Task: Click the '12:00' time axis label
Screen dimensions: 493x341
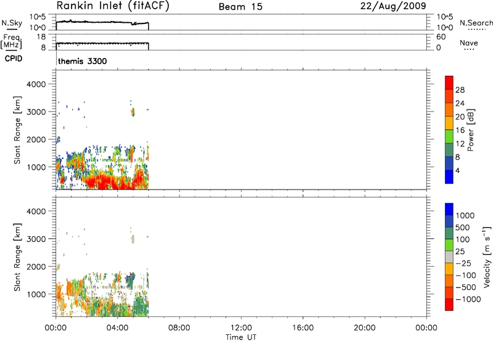Action: (x=241, y=328)
